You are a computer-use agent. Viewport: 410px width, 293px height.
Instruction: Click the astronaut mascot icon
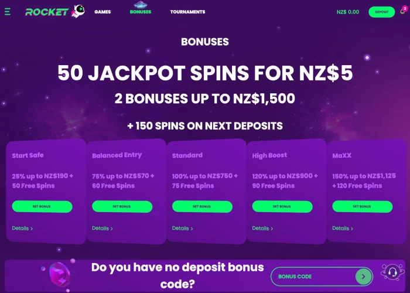[x=78, y=11]
